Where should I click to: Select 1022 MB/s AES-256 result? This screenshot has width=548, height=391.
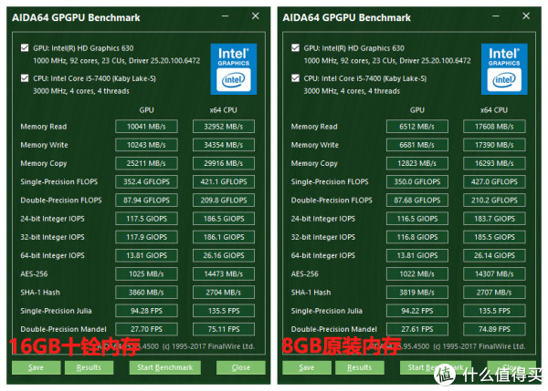pos(417,273)
